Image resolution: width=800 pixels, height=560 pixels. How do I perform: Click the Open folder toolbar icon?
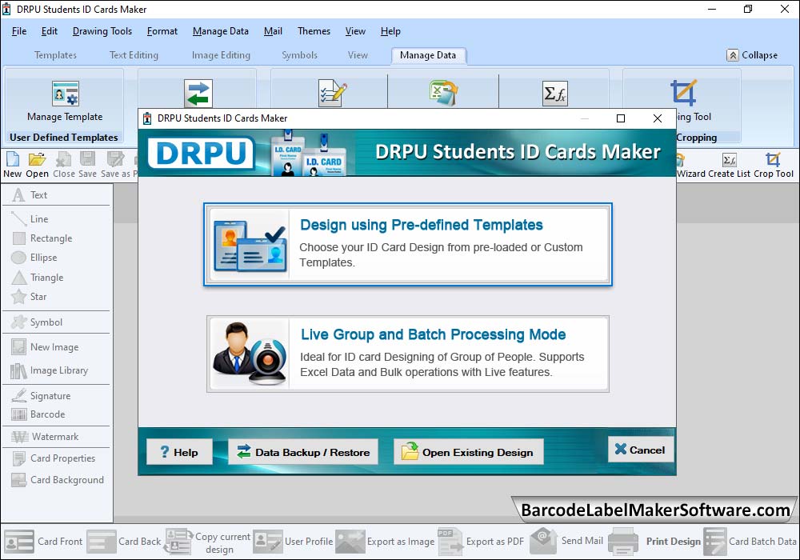click(x=37, y=160)
